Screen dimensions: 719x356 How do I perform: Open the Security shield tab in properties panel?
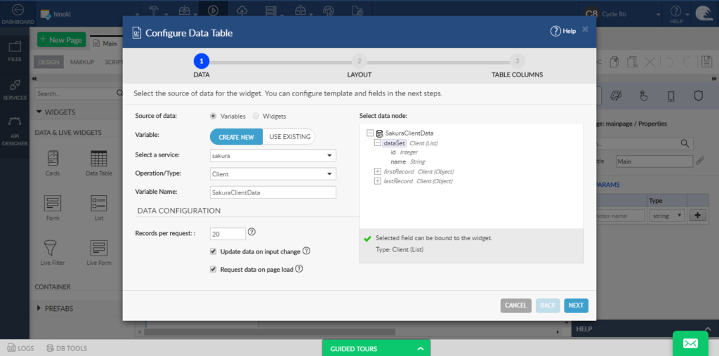pos(698,96)
